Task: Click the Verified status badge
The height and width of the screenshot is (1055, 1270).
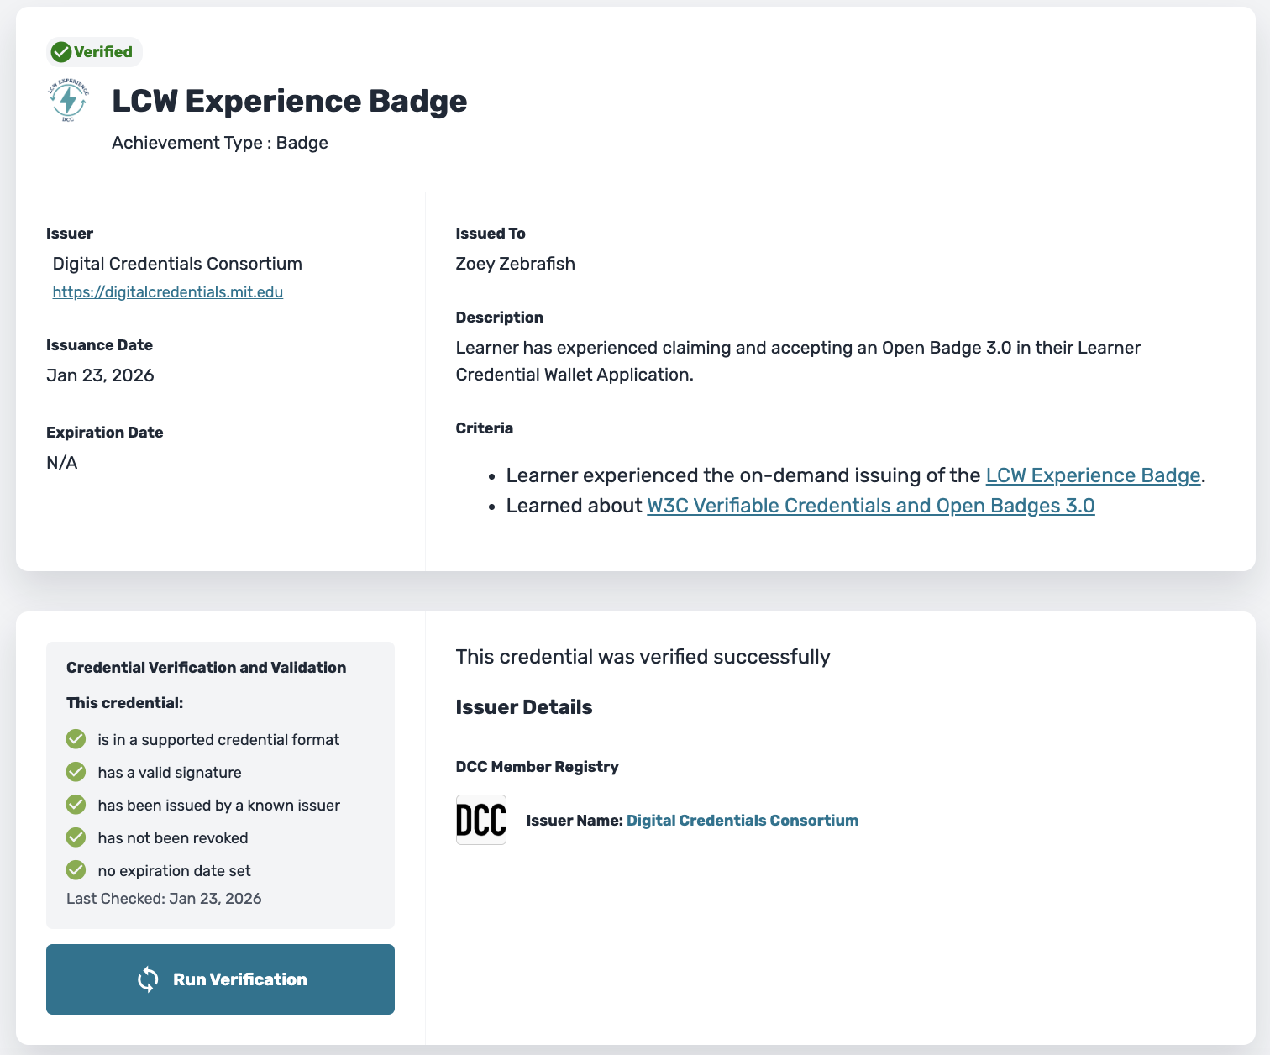Action: tap(95, 52)
